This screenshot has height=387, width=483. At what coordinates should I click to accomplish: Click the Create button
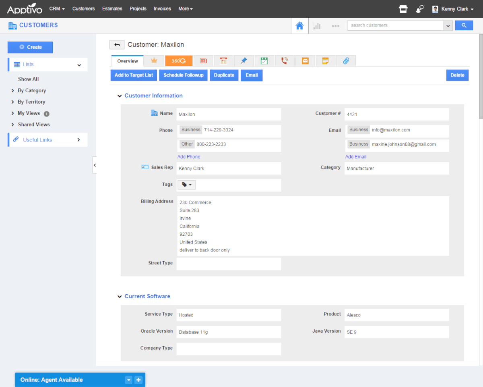(30, 47)
